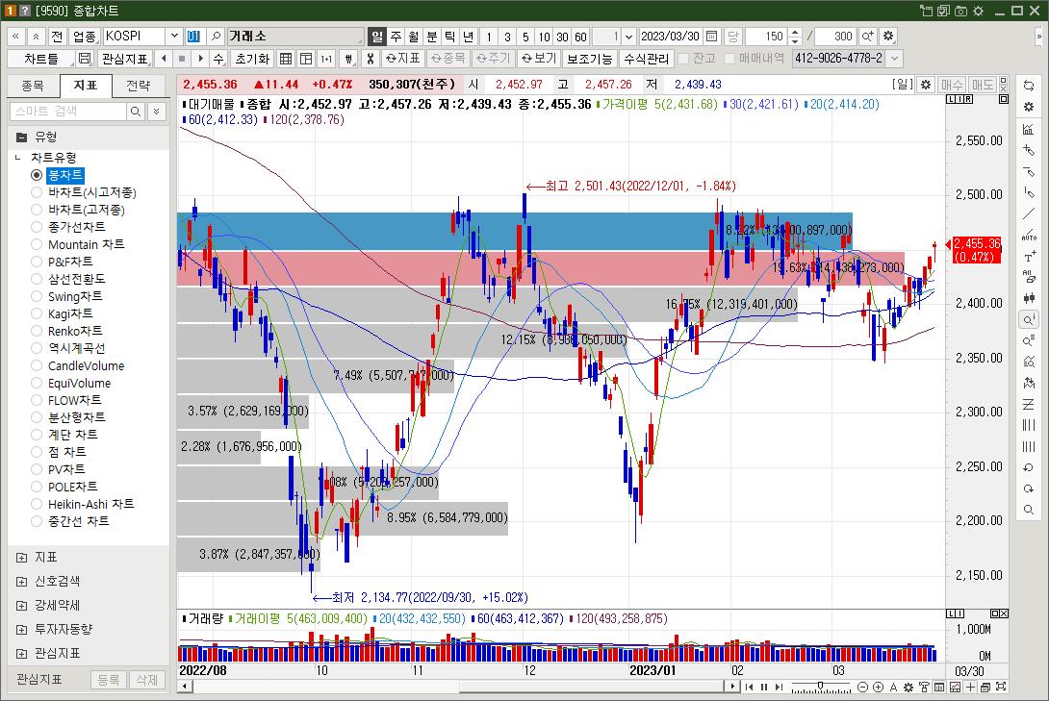Screen dimensions: 1049x701
Task: Click the grid layout icon after 초기화
Action: click(x=286, y=59)
